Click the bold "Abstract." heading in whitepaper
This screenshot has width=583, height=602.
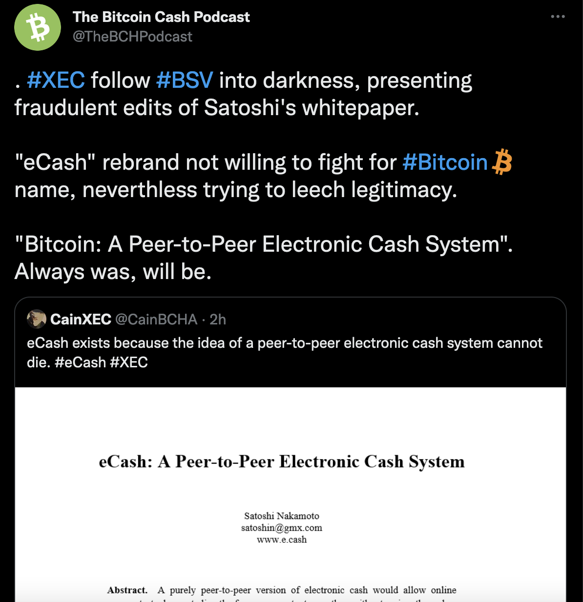127,590
